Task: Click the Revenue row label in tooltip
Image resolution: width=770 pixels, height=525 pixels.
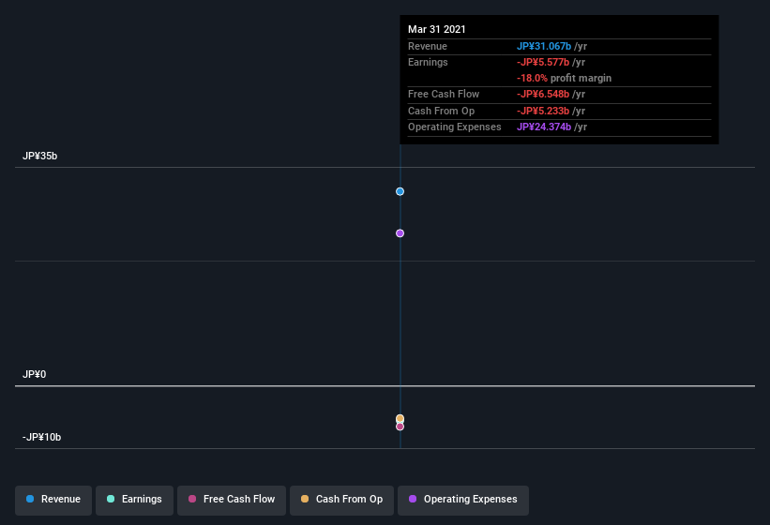Action: tap(428, 46)
